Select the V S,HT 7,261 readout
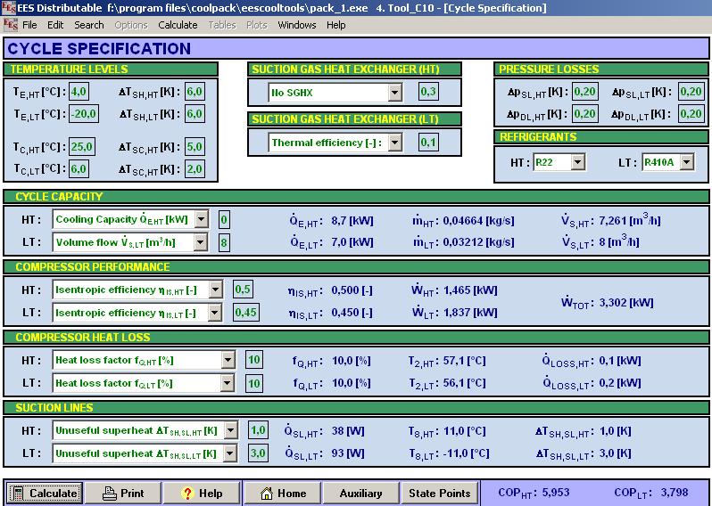This screenshot has height=506, width=712. (x=629, y=220)
